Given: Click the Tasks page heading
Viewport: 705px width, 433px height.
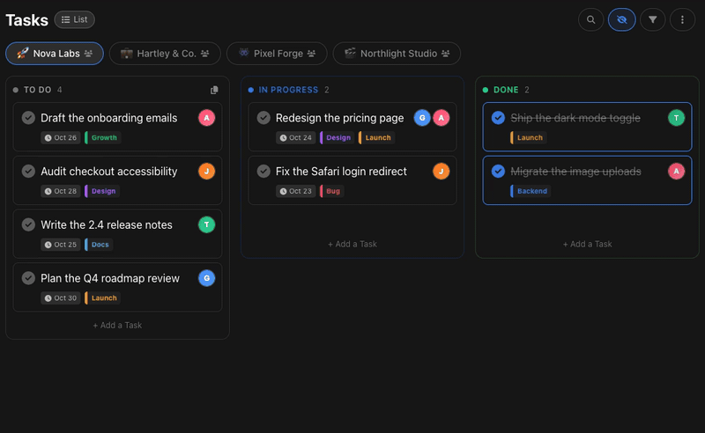Looking at the screenshot, I should click(27, 19).
